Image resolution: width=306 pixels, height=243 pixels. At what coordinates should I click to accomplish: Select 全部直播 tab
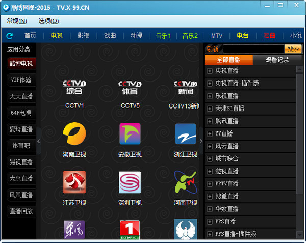[x=228, y=60]
